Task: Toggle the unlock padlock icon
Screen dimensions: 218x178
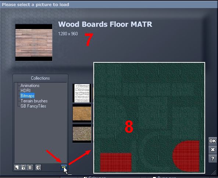Action: coord(23,167)
